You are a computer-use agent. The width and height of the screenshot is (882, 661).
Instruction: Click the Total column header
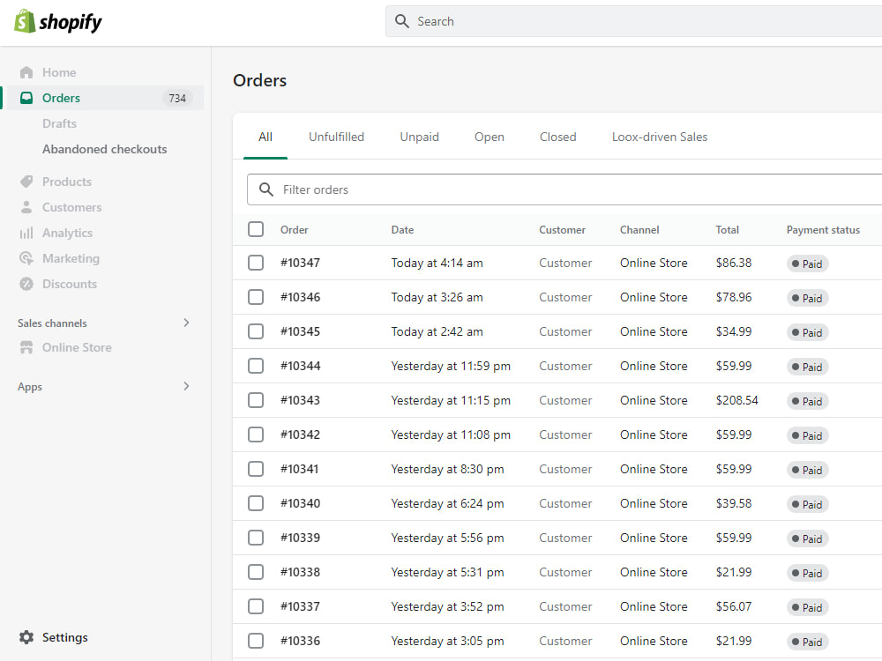(728, 229)
